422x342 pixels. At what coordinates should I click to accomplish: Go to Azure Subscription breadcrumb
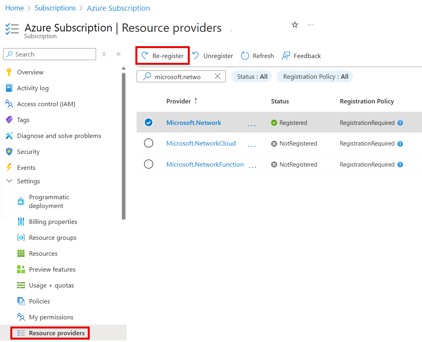118,8
